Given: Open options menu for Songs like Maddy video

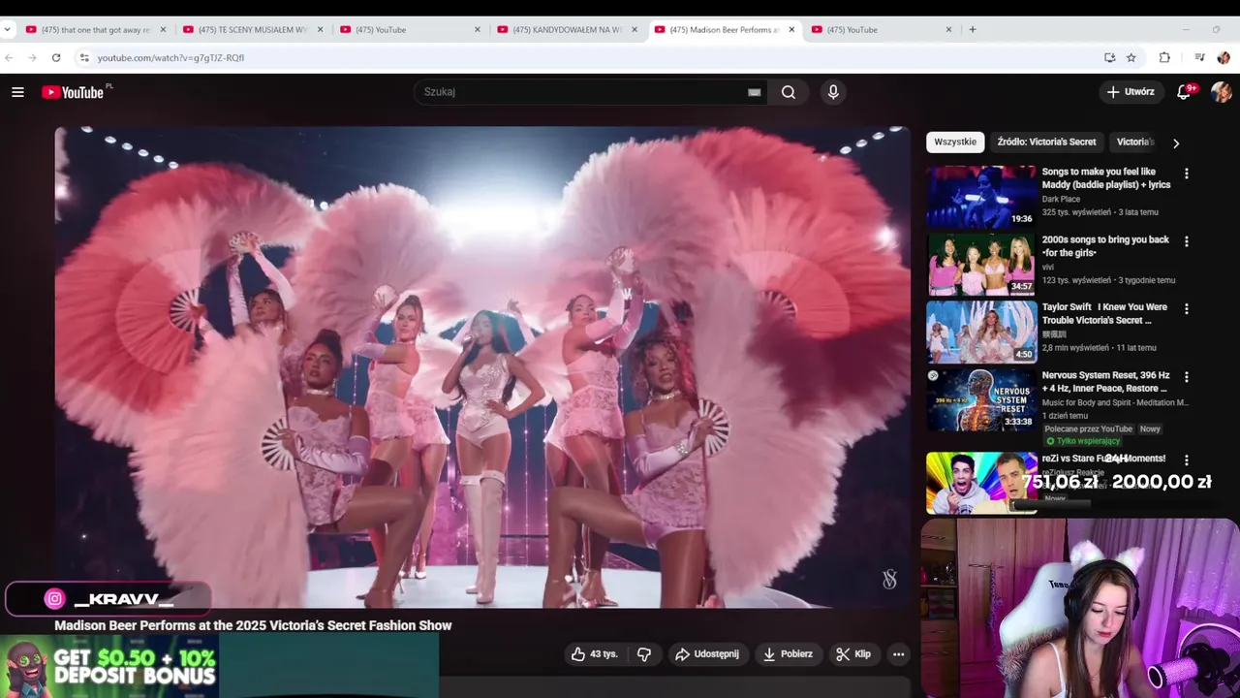Looking at the screenshot, I should tap(1186, 174).
